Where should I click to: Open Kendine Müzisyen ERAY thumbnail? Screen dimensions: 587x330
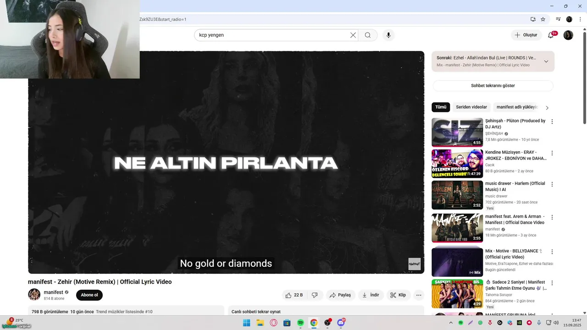pos(457,164)
